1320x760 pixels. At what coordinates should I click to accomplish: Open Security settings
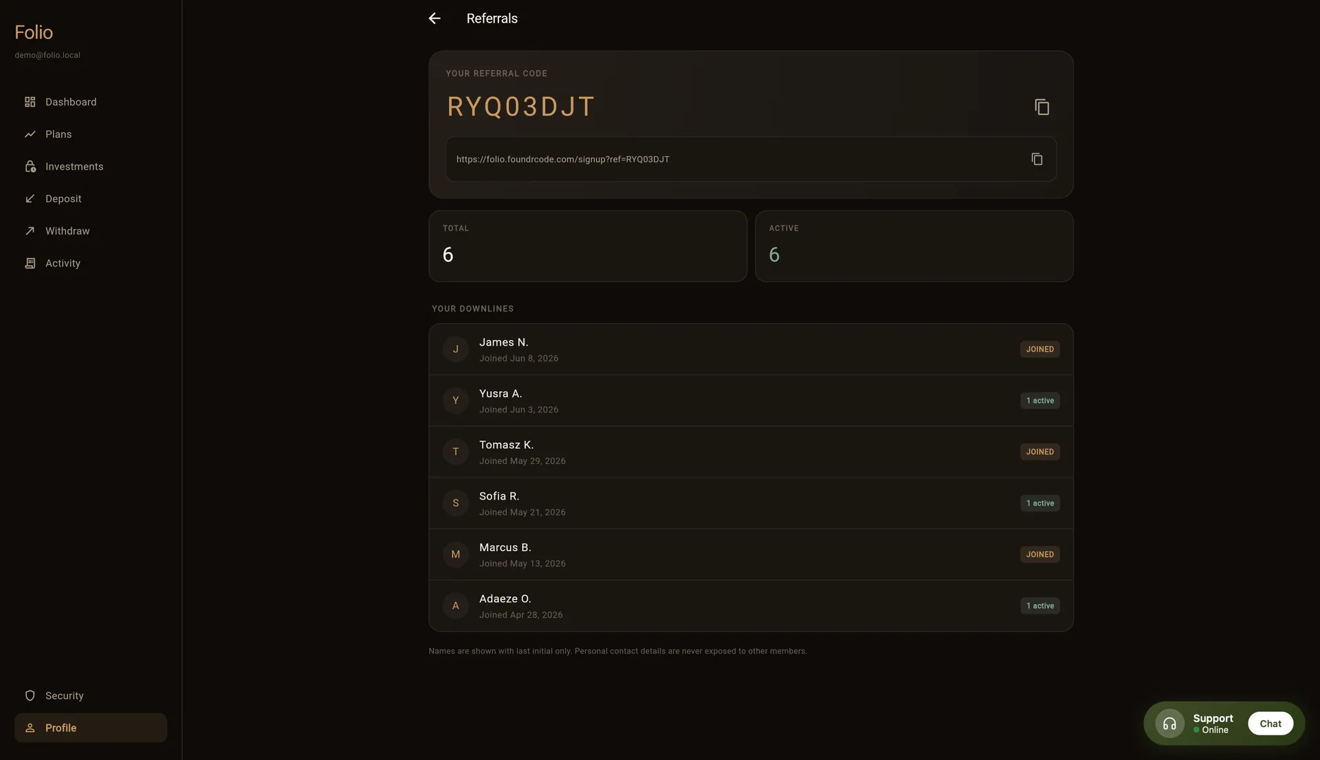click(91, 695)
